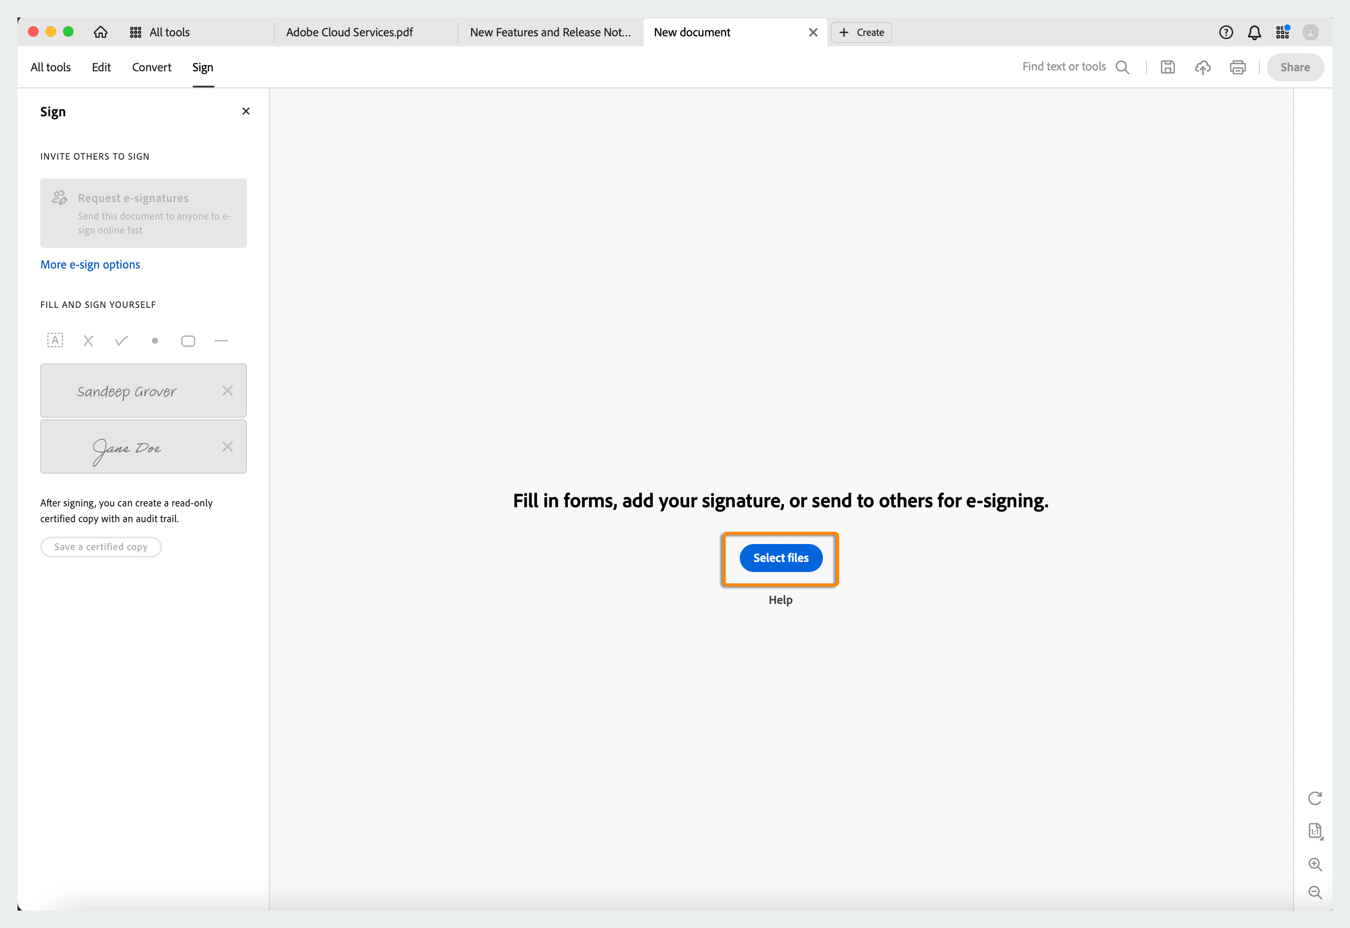The height and width of the screenshot is (928, 1350).
Task: Select the New document tab
Action: (x=692, y=32)
